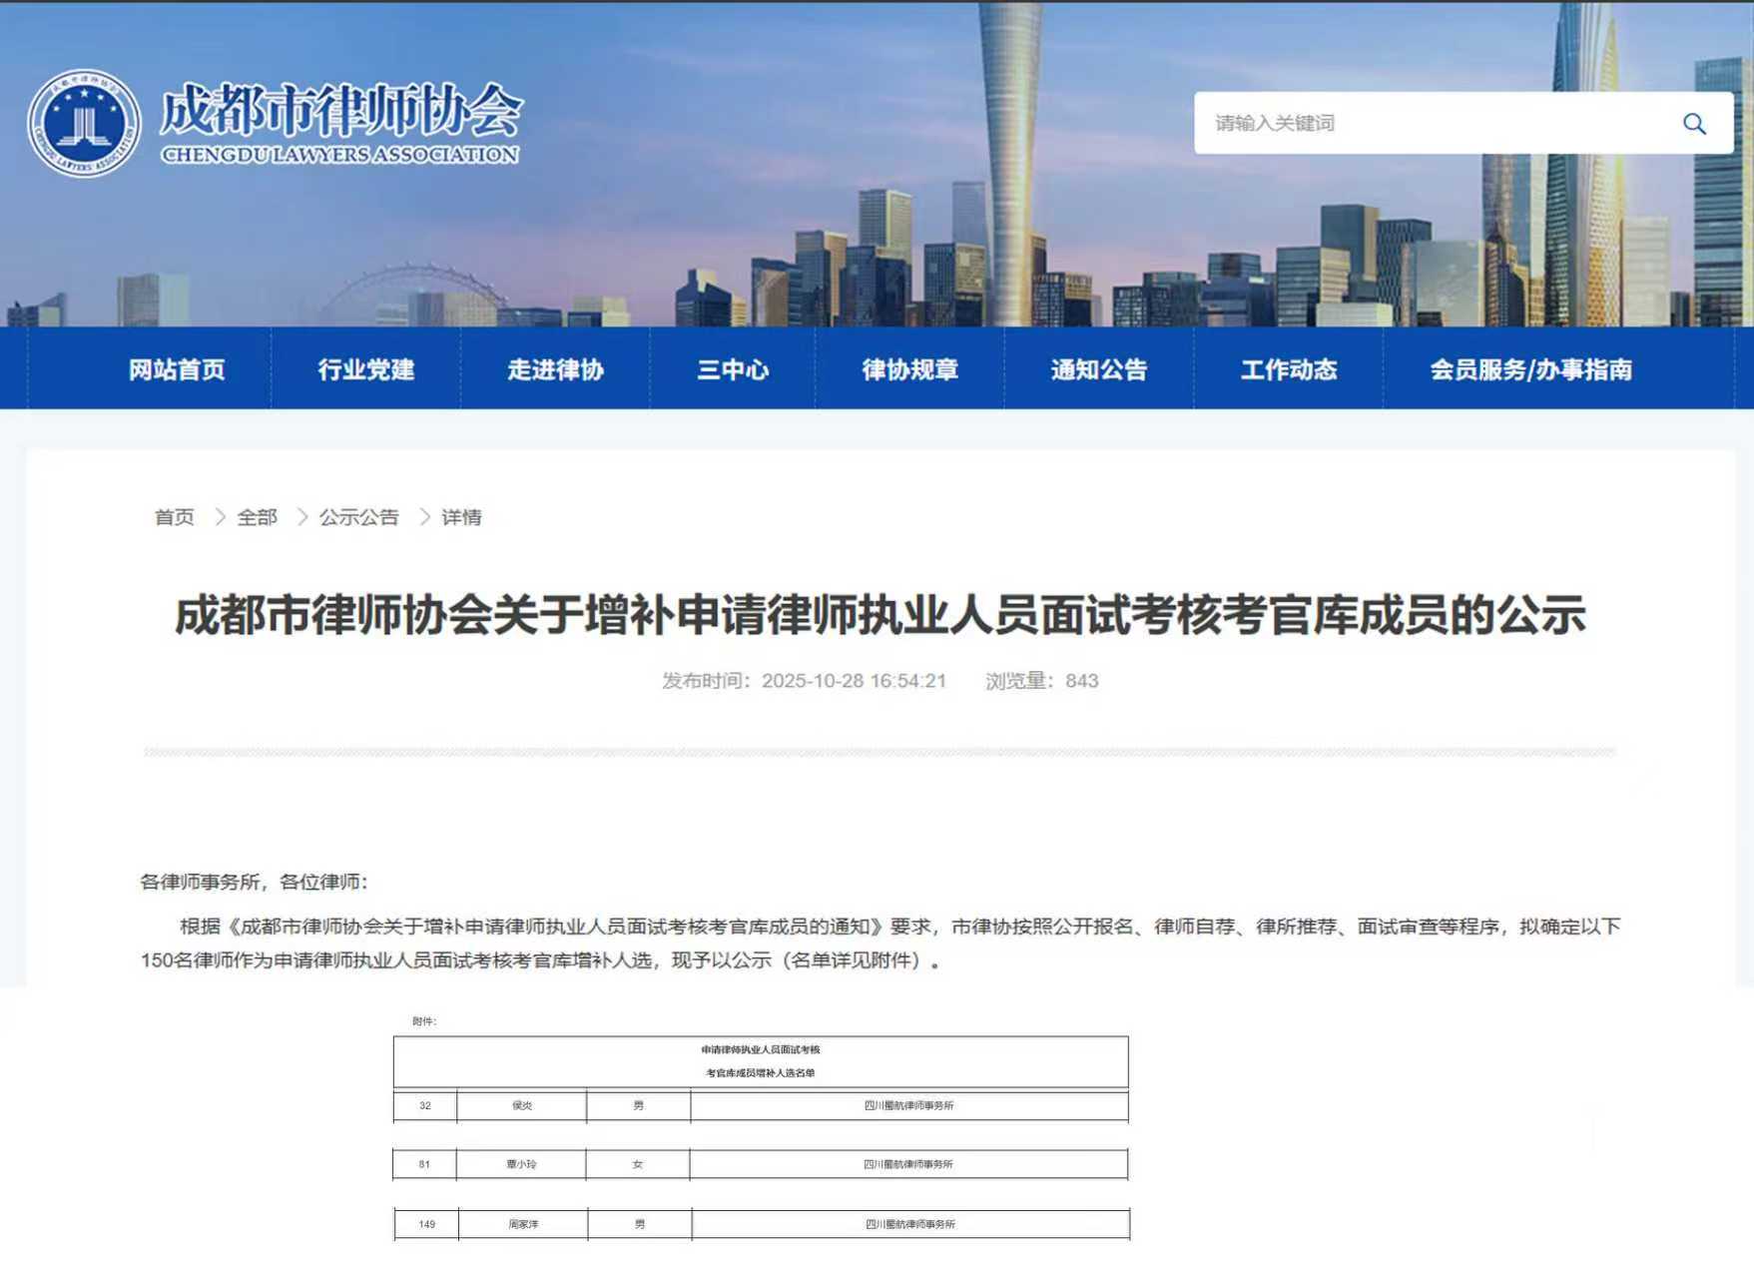Image resolution: width=1754 pixels, height=1278 pixels.
Task: Open the 工作动态 navigation tab
Action: point(1288,369)
